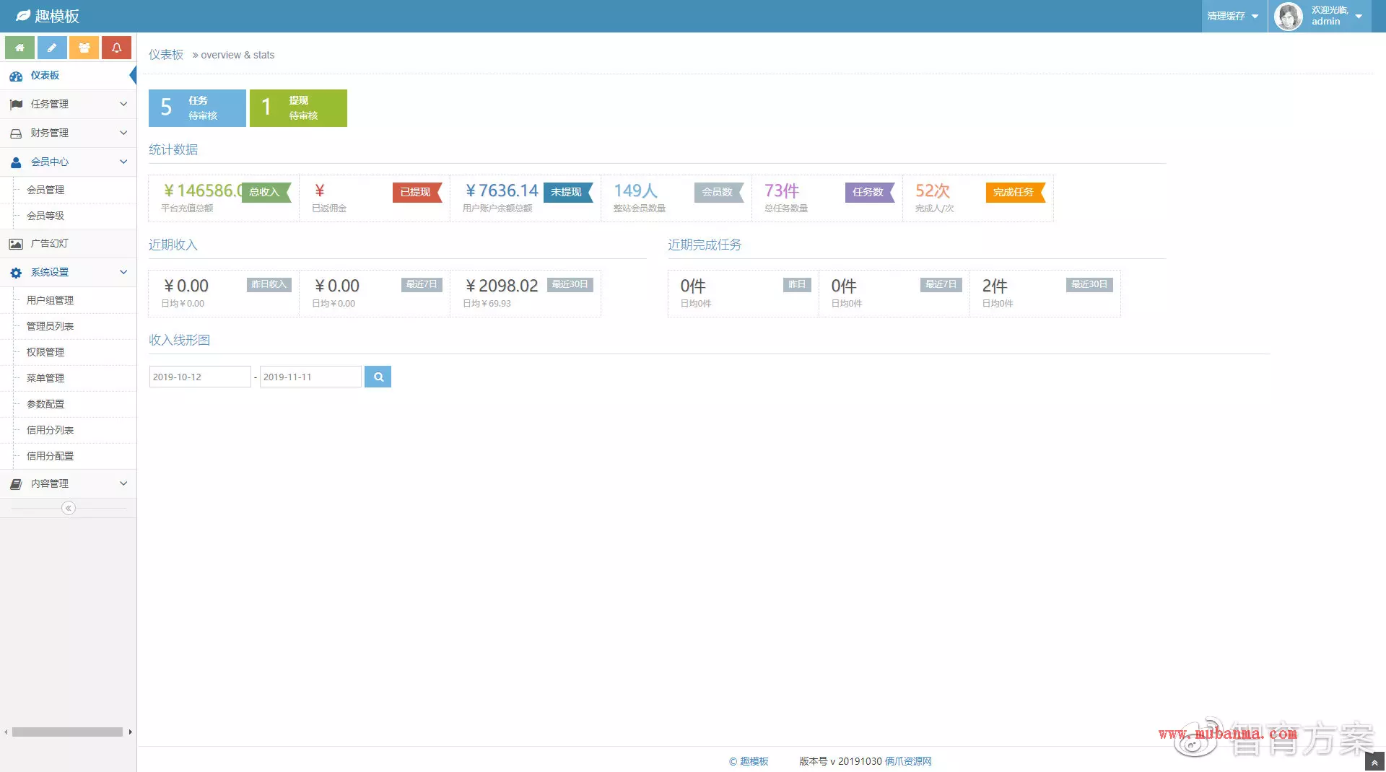Collapse the sidebar with double-arrow icon

click(x=69, y=509)
